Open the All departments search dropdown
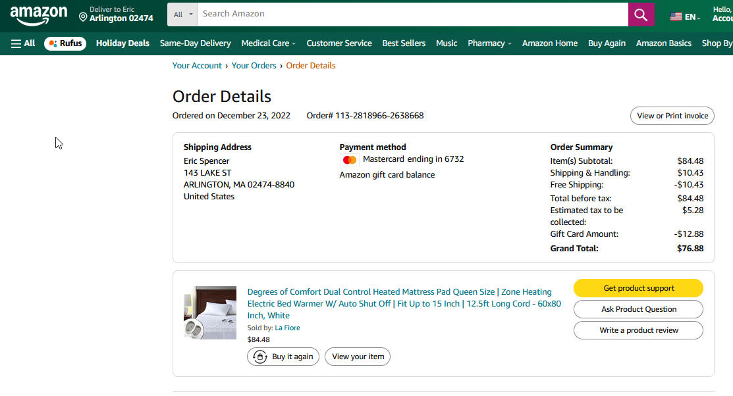This screenshot has width=733, height=396. 183,14
